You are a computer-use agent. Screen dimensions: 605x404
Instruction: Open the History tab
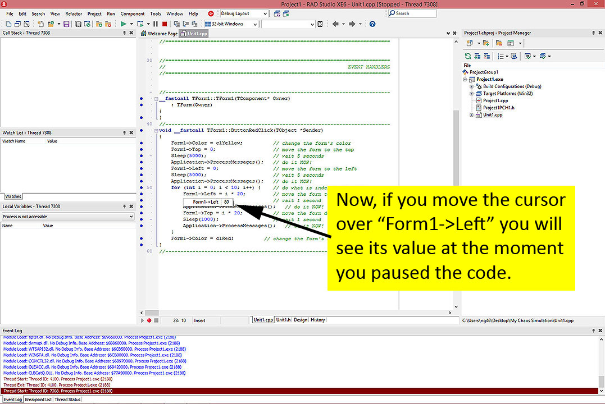click(x=317, y=320)
